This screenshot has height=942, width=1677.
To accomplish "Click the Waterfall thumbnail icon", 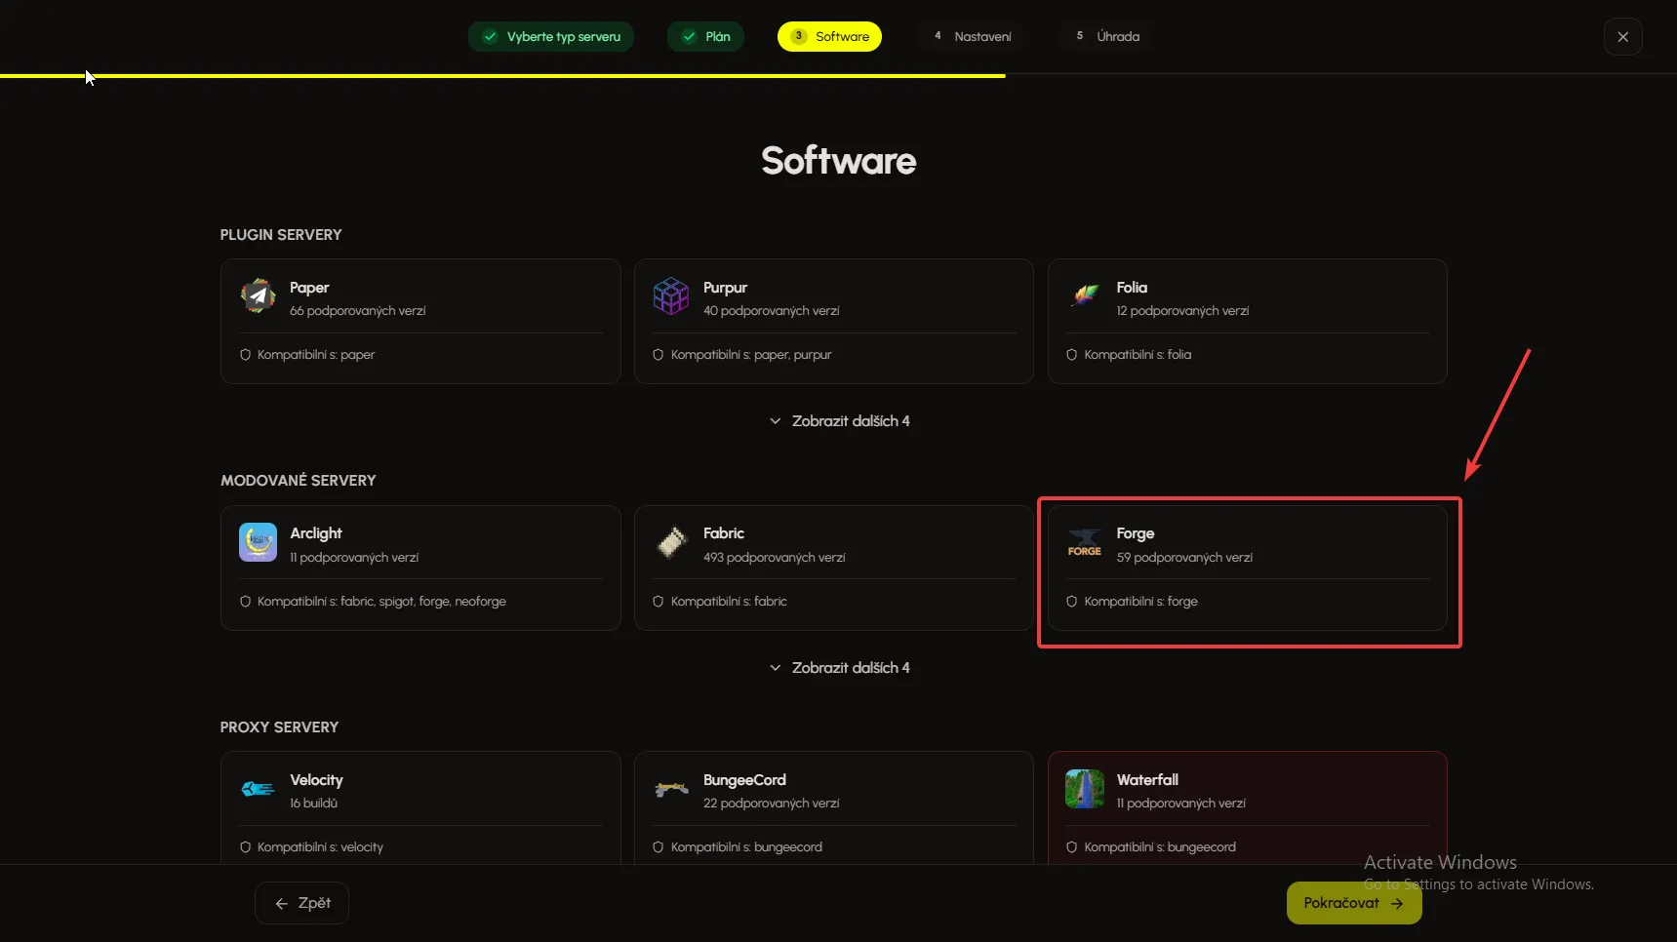I will tap(1085, 789).
